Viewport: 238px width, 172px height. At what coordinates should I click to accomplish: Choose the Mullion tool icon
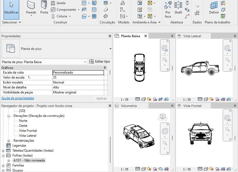click(x=94, y=16)
